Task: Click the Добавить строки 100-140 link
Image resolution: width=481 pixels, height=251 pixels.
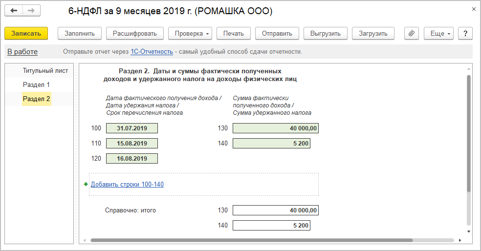Action: pyautogui.click(x=127, y=184)
